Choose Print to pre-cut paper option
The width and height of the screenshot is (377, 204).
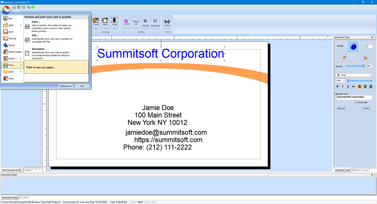pyautogui.click(x=56, y=67)
